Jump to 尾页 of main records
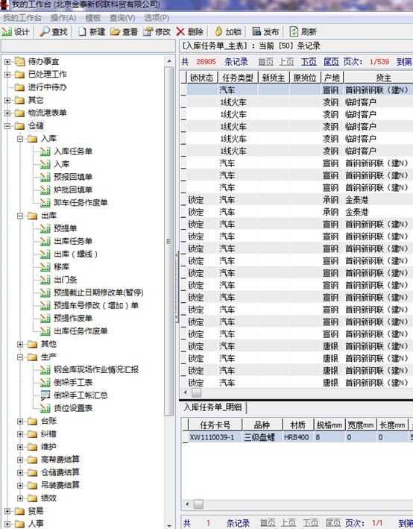Viewport: 413px width, 529px height. point(331,61)
